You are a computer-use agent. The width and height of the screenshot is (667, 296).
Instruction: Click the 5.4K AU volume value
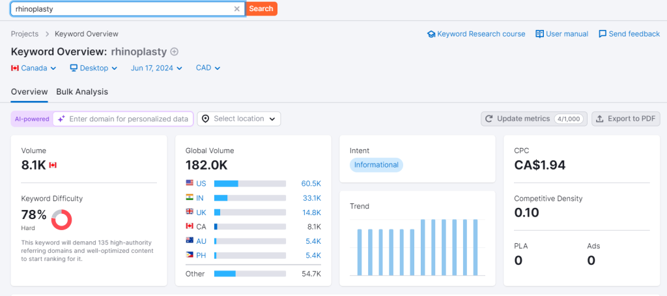(313, 241)
